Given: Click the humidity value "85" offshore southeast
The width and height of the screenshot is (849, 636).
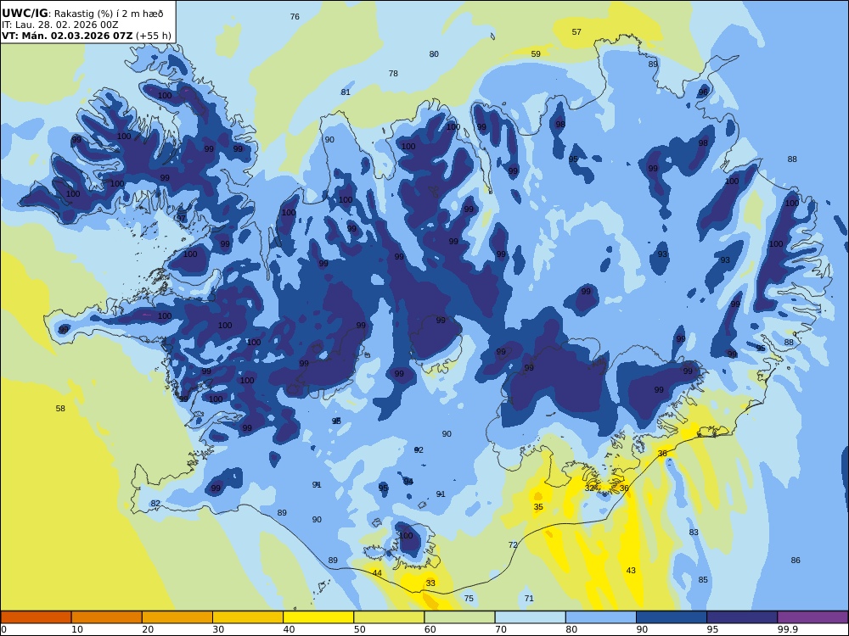Looking at the screenshot, I should point(703,580).
